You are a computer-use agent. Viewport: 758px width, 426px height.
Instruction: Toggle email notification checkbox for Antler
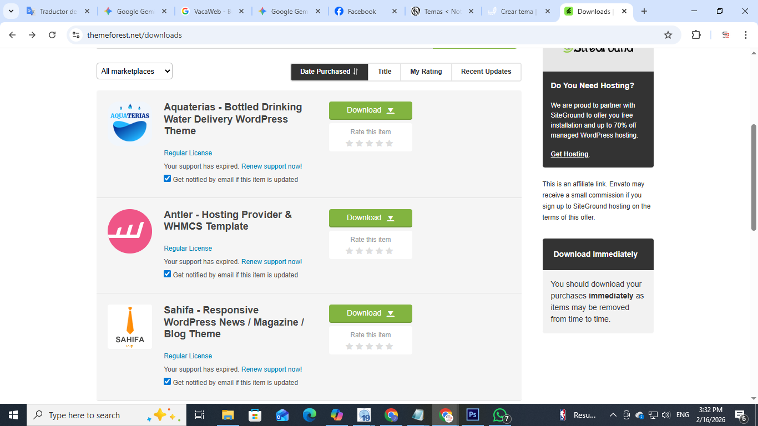pyautogui.click(x=168, y=274)
